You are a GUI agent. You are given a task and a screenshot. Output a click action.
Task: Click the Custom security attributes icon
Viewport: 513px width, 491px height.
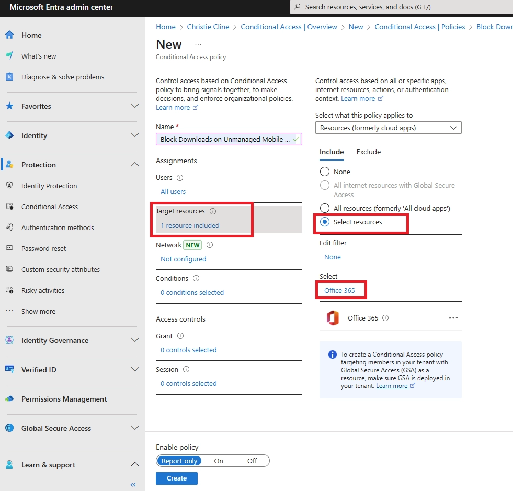point(9,269)
